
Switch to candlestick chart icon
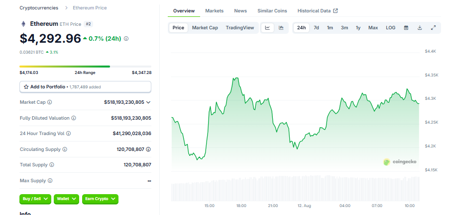[x=281, y=28]
